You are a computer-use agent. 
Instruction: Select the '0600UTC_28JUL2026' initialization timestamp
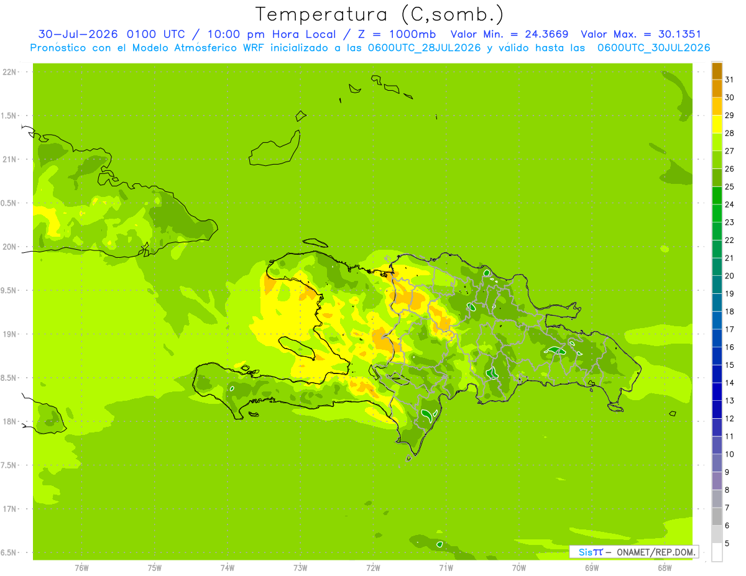tap(424, 48)
